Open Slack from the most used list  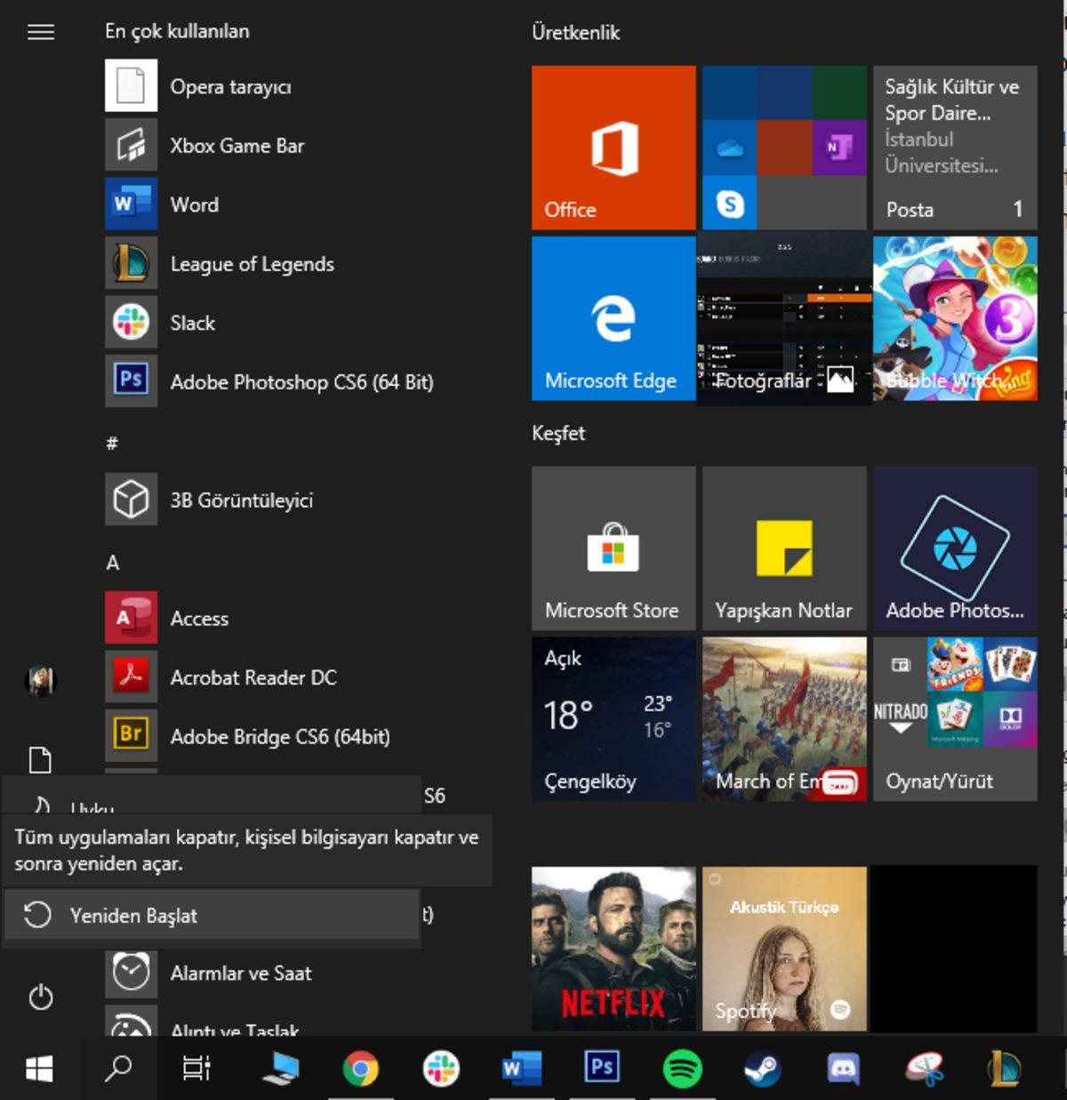(192, 323)
